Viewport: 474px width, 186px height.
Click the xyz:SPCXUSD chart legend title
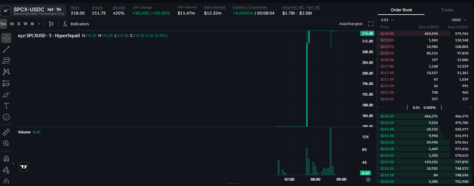49,35
